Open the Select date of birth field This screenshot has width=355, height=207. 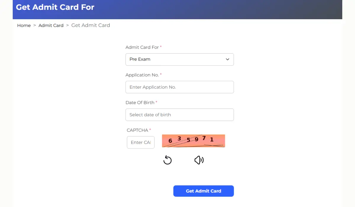(x=180, y=115)
